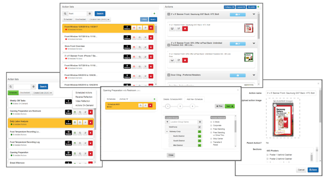Select Scheduled filter in the 'front' search window

[x=68, y=19]
